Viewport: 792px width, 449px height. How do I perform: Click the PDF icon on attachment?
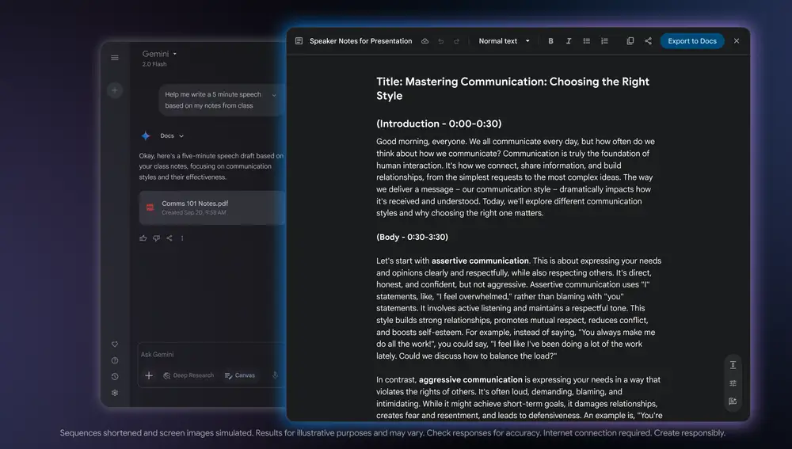pyautogui.click(x=150, y=207)
